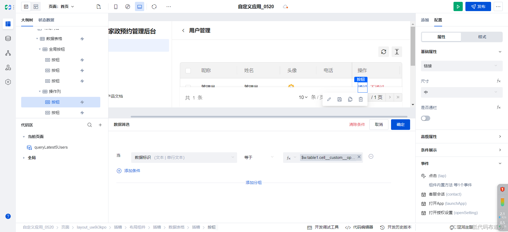Image resolution: width=508 pixels, height=232 pixels.
Task: Open 开发历史版本 in bottom bar
Action: (396, 227)
